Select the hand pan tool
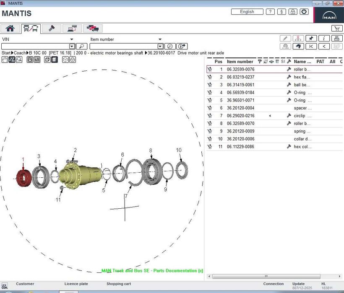 click(x=5, y=60)
